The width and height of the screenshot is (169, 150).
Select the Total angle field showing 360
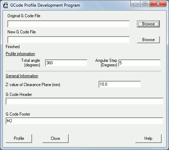(66, 63)
